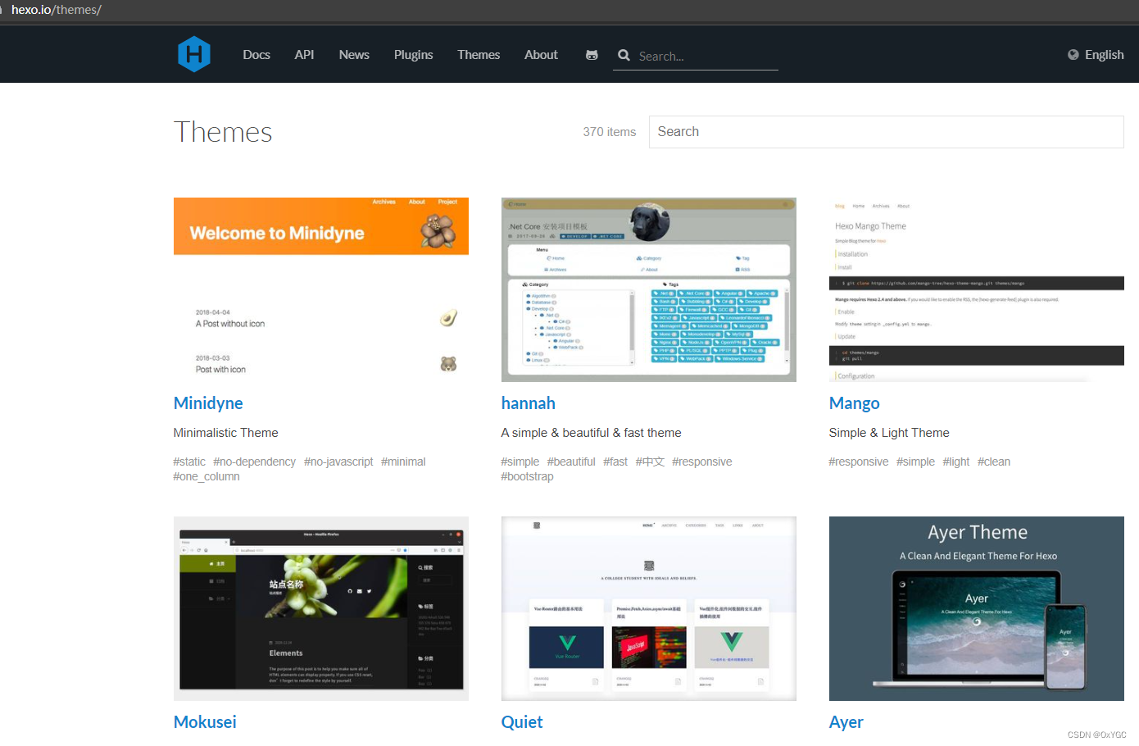Open the Docs menu item
Viewport: 1139px width, 746px height.
point(256,55)
